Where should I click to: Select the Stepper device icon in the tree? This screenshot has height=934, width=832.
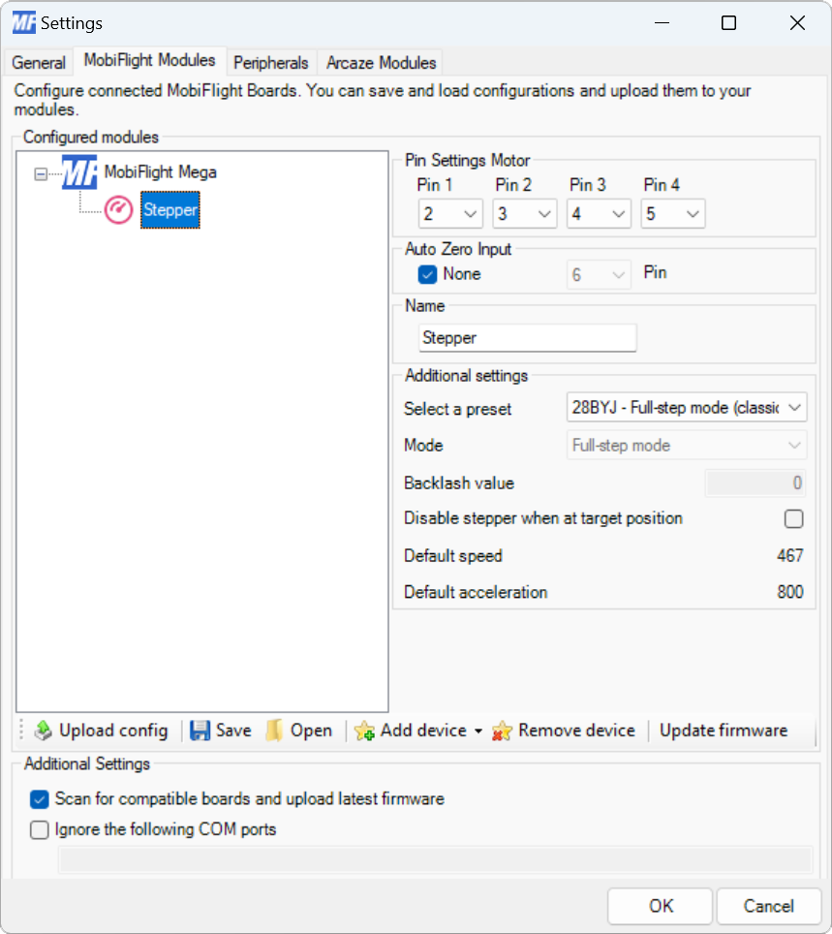[x=120, y=209]
